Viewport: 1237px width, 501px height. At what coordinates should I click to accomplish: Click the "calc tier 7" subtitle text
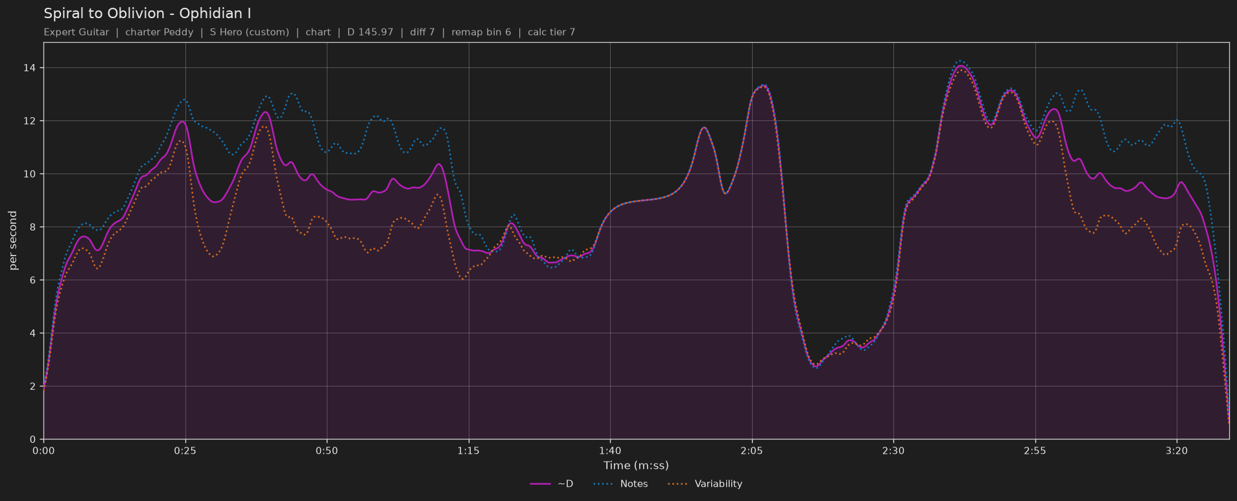point(552,32)
